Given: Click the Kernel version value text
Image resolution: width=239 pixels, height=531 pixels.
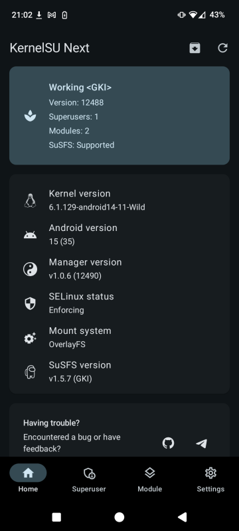Looking at the screenshot, I should click(x=97, y=207).
